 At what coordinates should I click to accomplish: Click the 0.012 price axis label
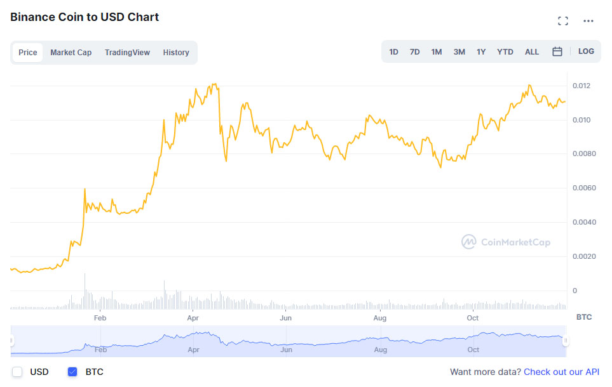tap(581, 86)
